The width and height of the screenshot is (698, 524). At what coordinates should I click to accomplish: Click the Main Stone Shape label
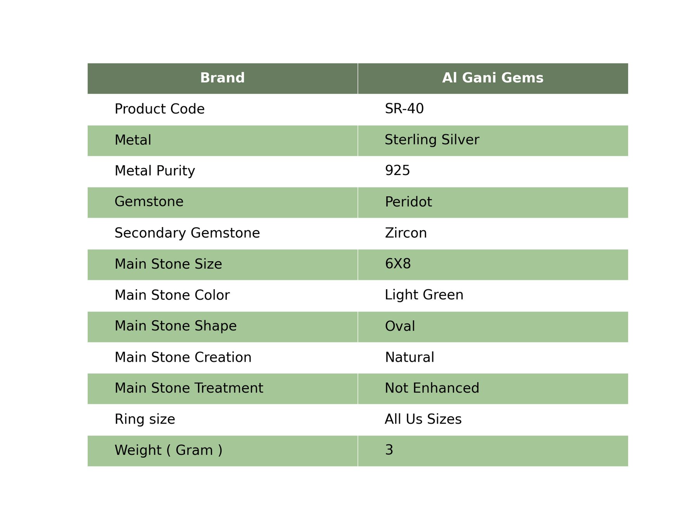(176, 326)
